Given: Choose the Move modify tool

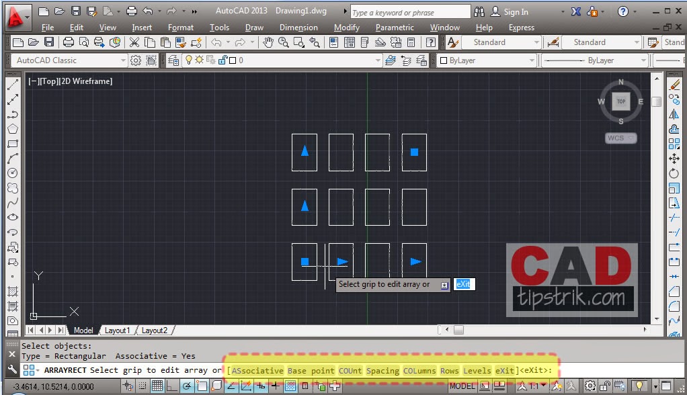Looking at the screenshot, I should (674, 159).
